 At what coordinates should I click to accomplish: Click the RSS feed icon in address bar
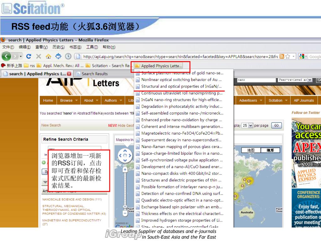(x=282, y=56)
